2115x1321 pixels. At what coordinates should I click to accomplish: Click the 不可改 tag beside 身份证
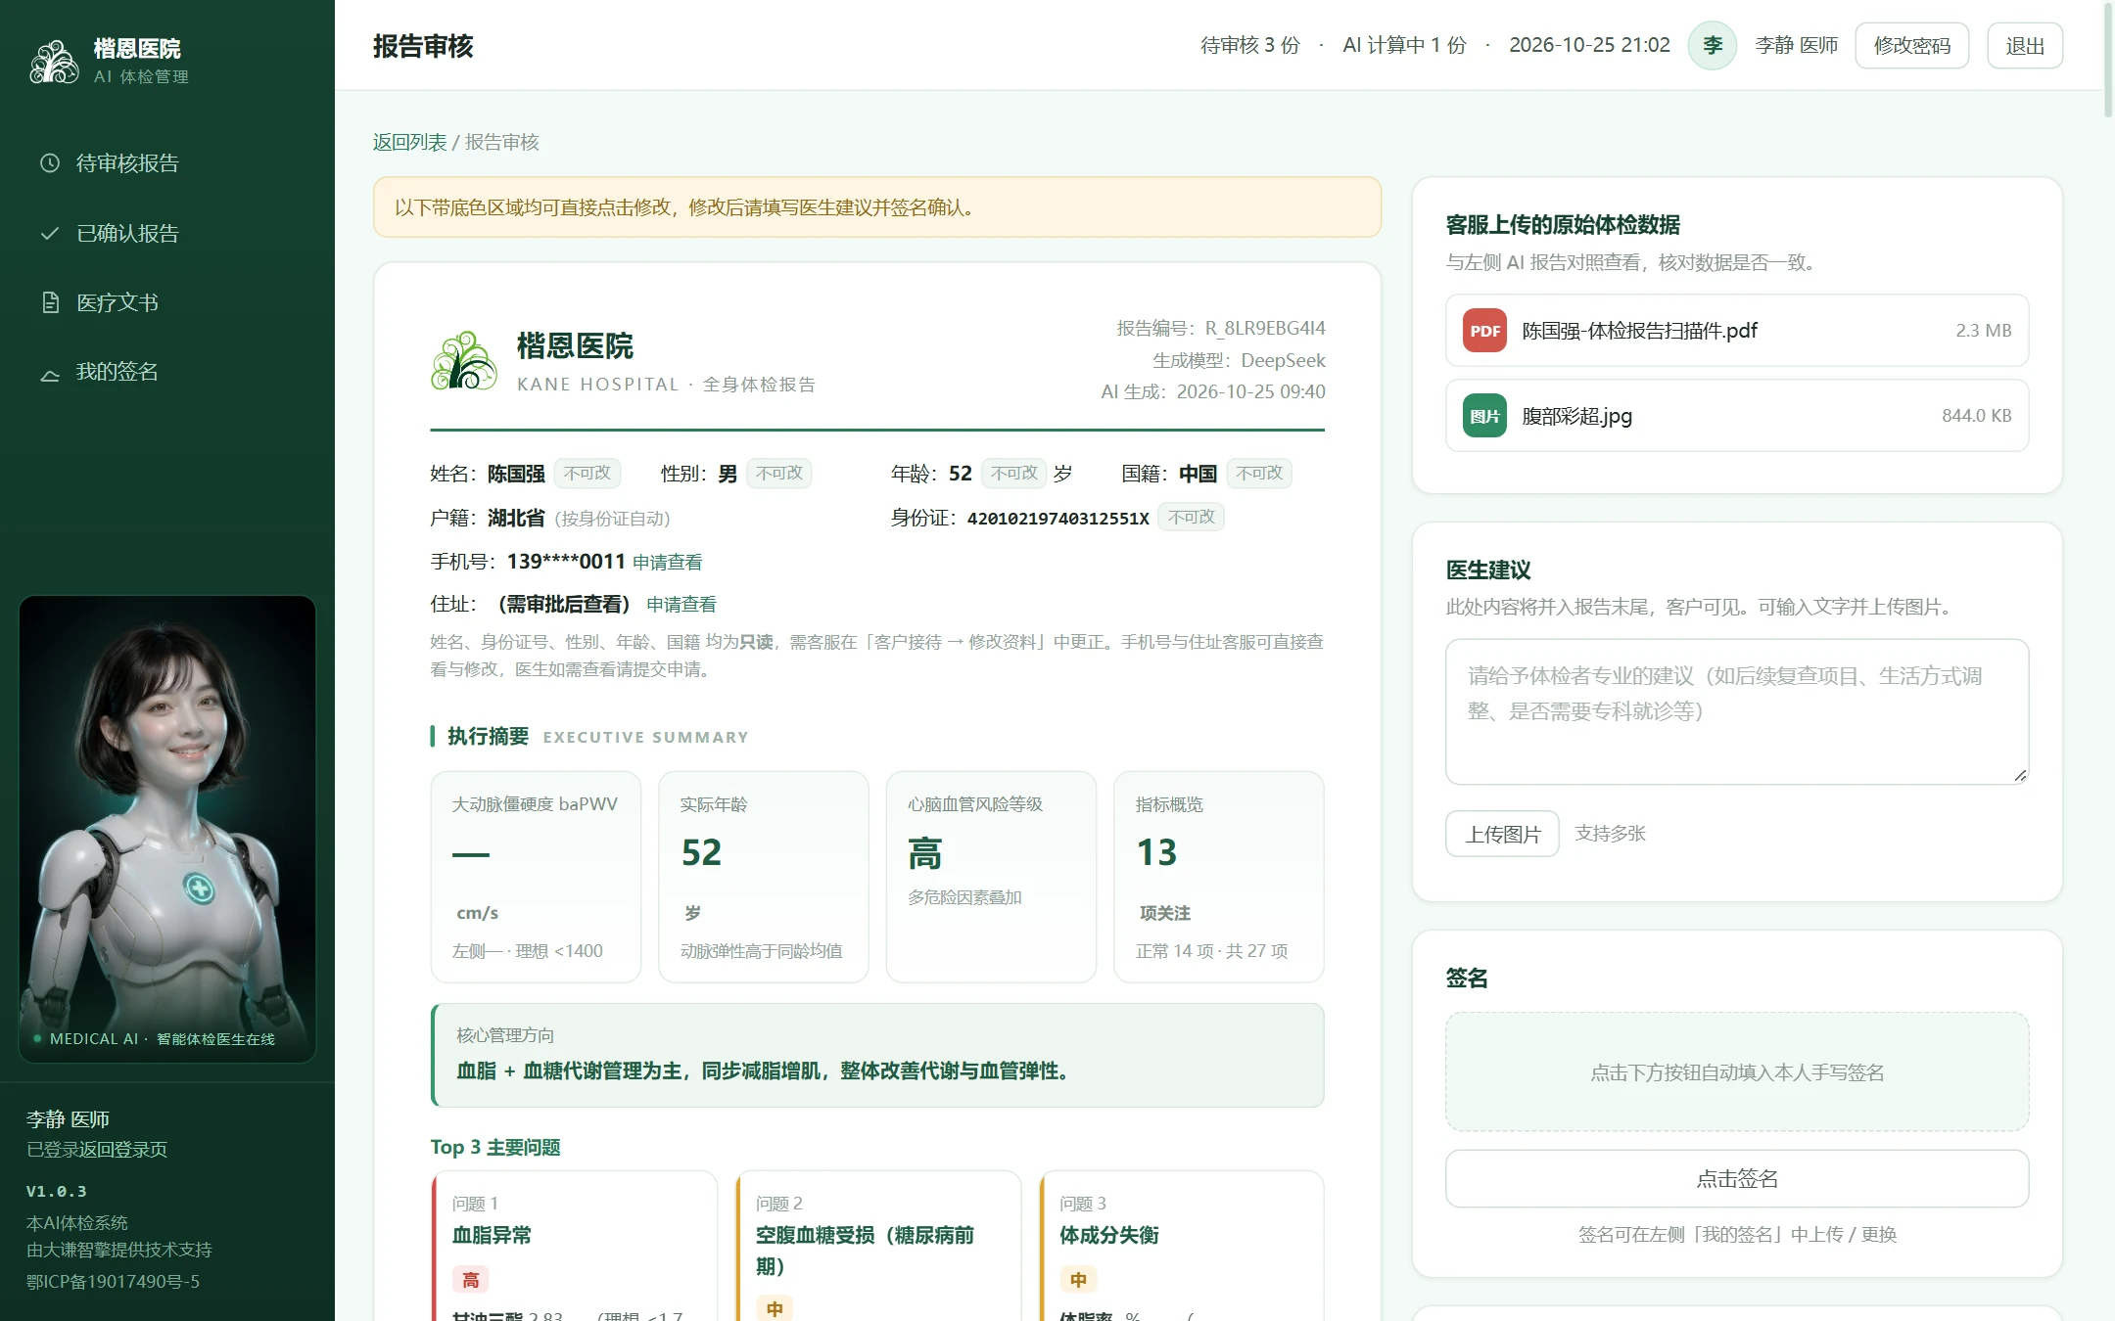coord(1191,517)
